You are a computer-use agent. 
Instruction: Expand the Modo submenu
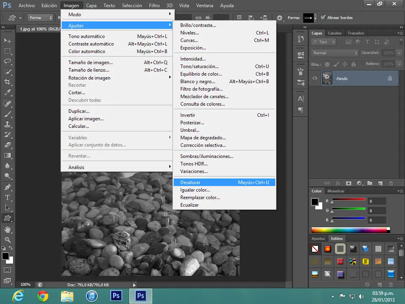(x=117, y=15)
